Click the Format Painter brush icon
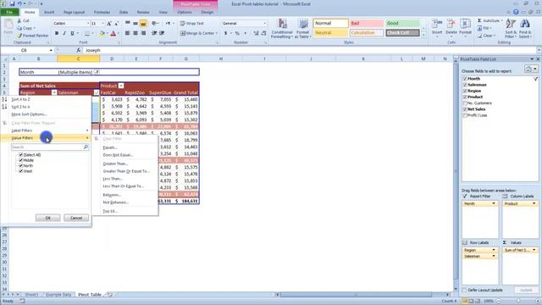 pos(19,36)
